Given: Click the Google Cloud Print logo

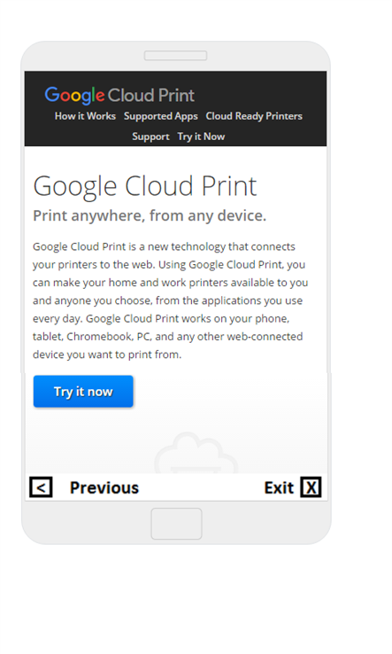Looking at the screenshot, I should point(119,96).
